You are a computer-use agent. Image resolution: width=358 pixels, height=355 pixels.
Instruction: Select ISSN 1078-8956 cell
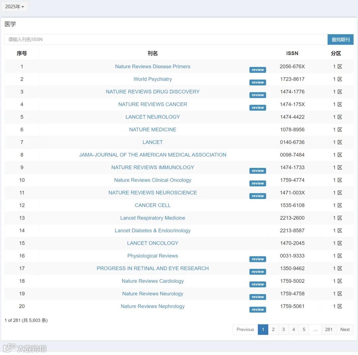[x=292, y=129]
